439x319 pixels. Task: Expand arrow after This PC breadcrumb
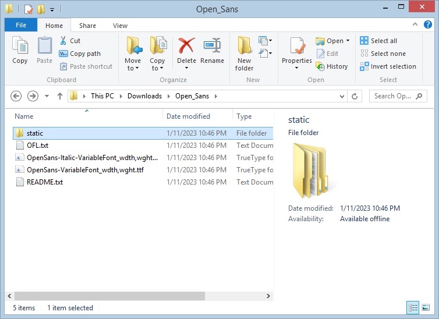(121, 96)
